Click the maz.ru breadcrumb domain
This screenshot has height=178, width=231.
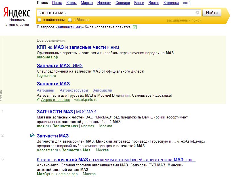(43, 126)
